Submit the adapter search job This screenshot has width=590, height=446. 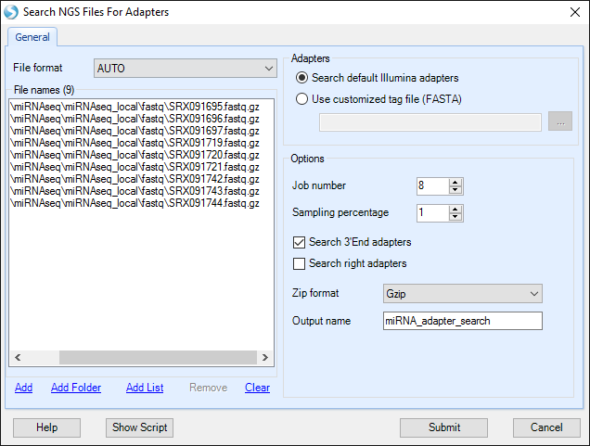click(444, 427)
